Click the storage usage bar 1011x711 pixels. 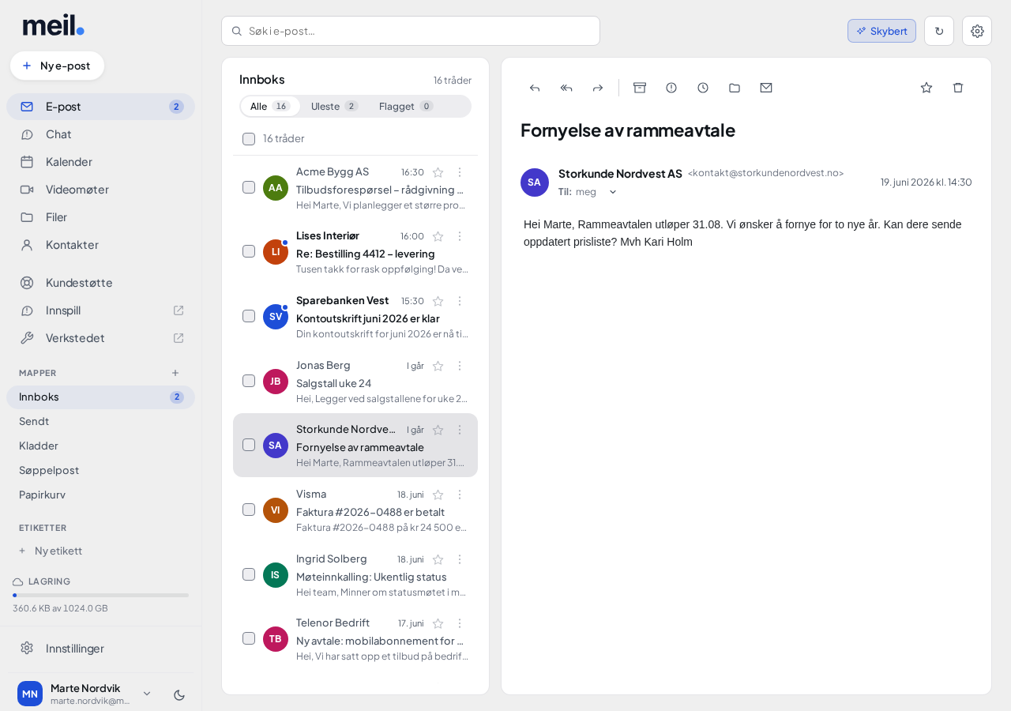pos(101,595)
